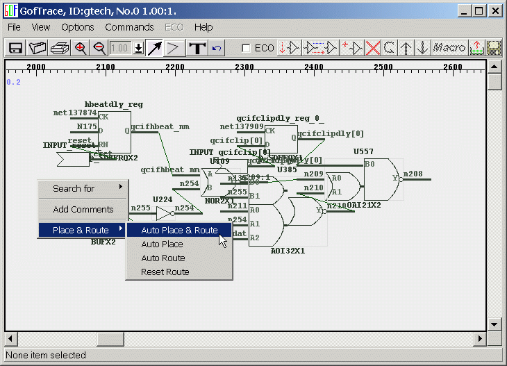
Task: Choose Add Comments in context menu
Action: pyautogui.click(x=83, y=209)
